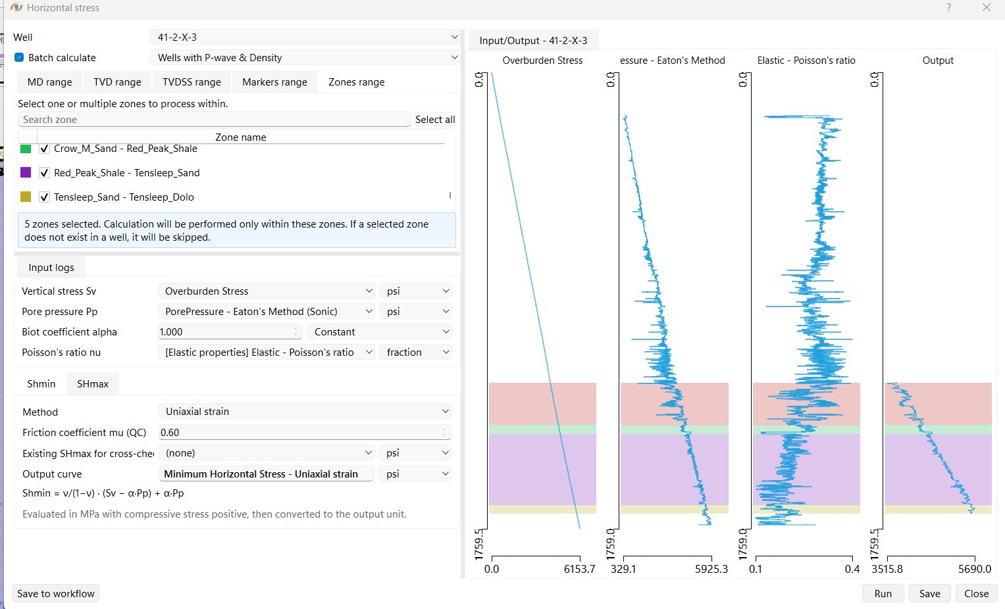
Task: Switch to the Markers range tab
Action: click(274, 82)
